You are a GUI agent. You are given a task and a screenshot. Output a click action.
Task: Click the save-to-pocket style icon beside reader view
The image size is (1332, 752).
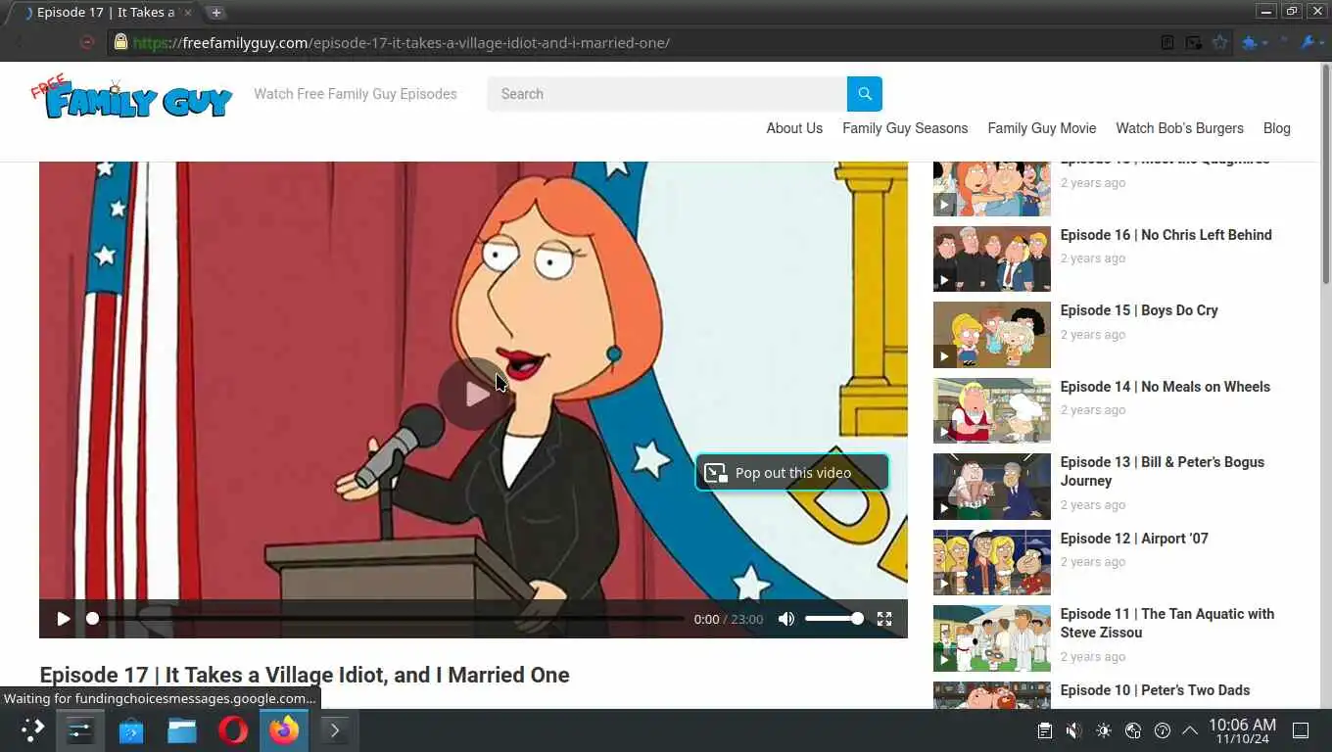coord(1193,42)
